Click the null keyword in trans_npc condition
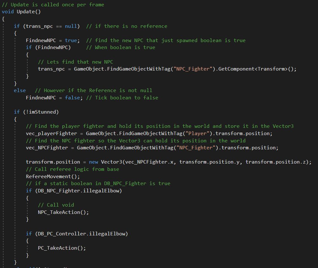This screenshot has width=318, height=268. tap(71, 26)
